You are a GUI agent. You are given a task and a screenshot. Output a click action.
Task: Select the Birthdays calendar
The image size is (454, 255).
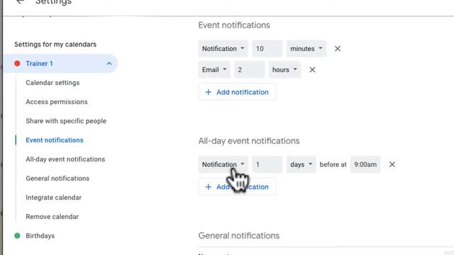point(40,236)
